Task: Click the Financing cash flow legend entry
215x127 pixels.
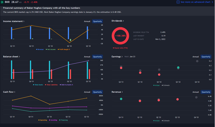Action: click(63, 120)
